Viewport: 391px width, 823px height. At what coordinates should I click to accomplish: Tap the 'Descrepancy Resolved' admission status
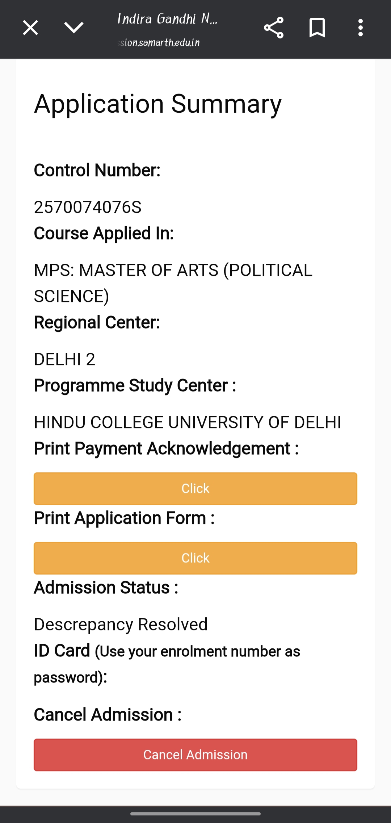click(121, 624)
